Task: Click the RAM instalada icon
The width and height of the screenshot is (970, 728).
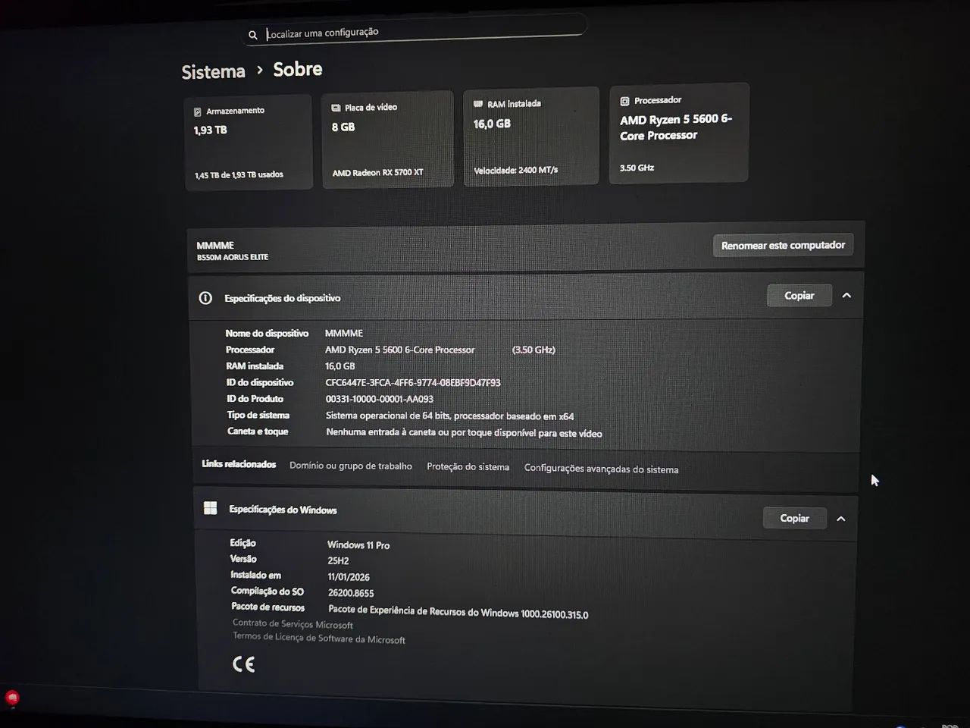Action: pos(477,104)
